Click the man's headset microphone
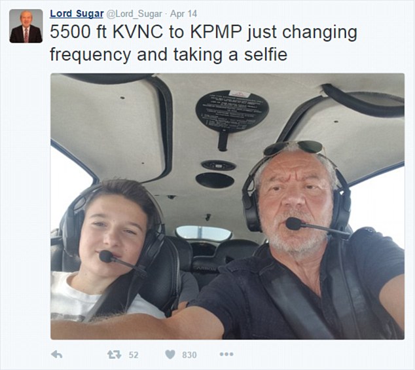 pos(293,224)
